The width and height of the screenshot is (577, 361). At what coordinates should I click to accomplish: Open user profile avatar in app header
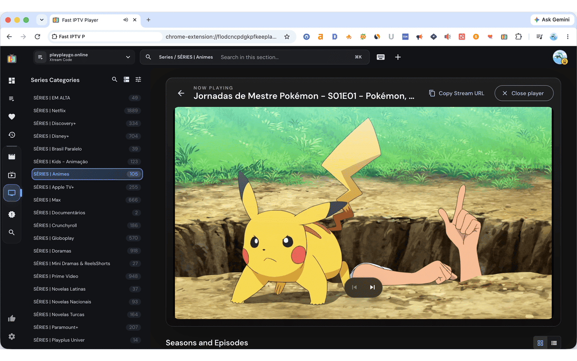pos(560,57)
